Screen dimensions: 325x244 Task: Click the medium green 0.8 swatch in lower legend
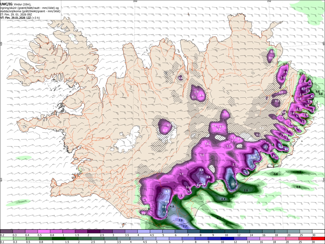click(x=45, y=238)
